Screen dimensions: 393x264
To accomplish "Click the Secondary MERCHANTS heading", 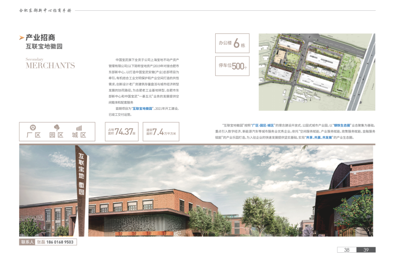I will click(x=50, y=63).
